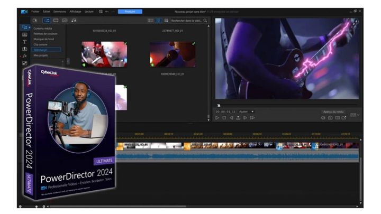This screenshot has height=214, width=381.
Task: Select the concert crowd video thumbnail
Action: coord(104,54)
